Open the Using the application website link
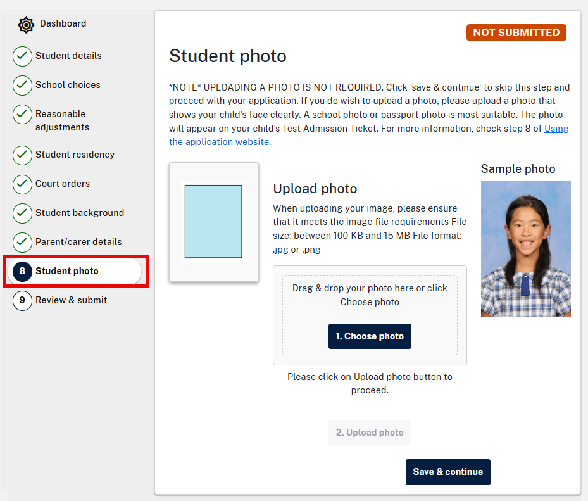The height and width of the screenshot is (501, 588). (x=220, y=142)
